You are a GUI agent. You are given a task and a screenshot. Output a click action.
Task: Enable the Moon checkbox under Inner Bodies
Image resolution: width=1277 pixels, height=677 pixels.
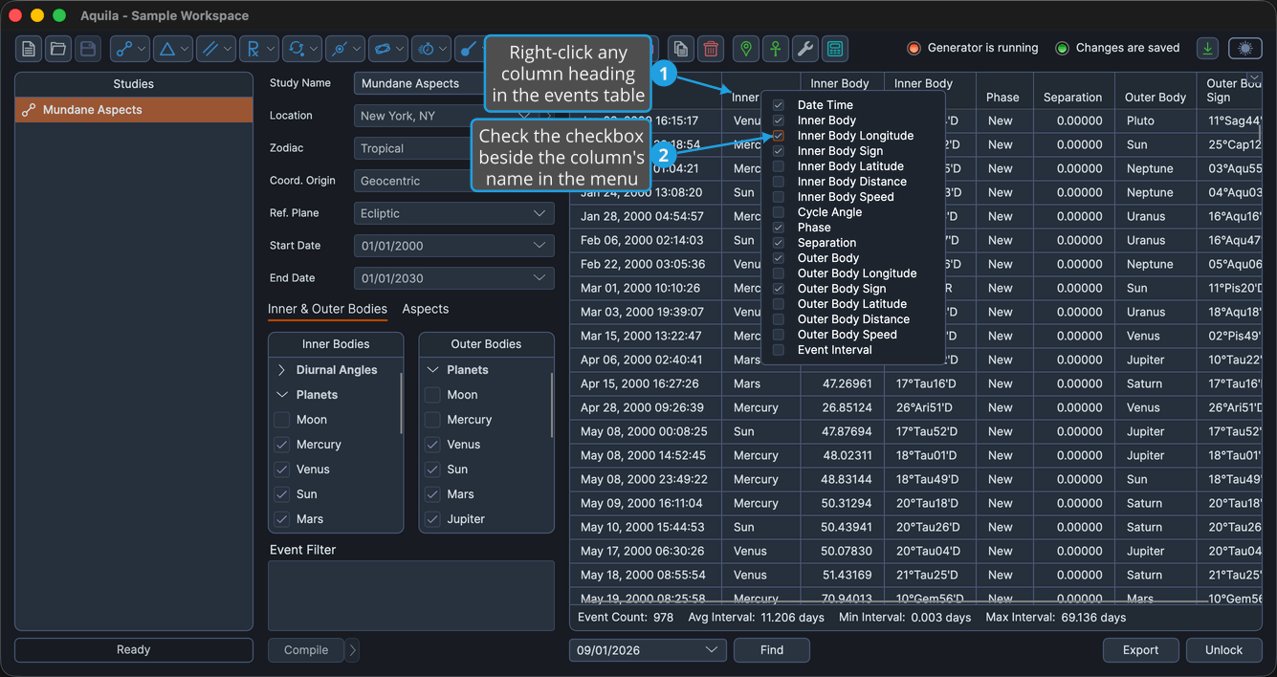(282, 420)
